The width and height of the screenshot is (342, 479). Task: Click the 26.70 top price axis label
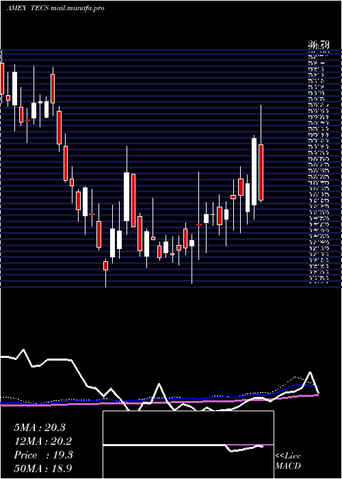pyautogui.click(x=318, y=44)
